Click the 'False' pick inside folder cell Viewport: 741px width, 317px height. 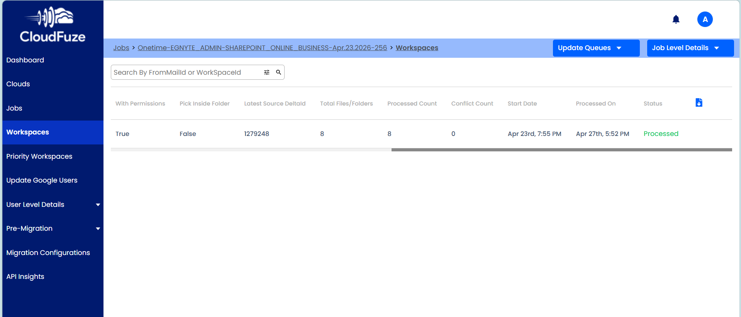click(188, 134)
